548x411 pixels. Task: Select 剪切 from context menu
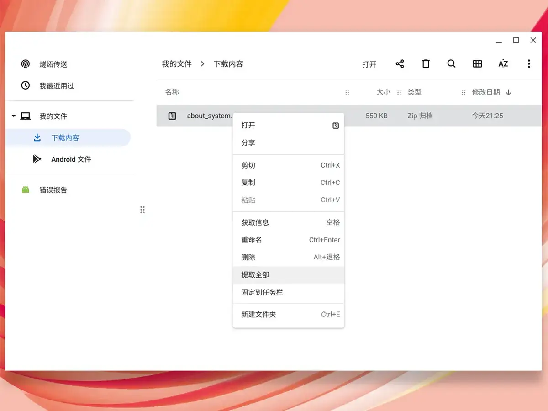(x=288, y=165)
